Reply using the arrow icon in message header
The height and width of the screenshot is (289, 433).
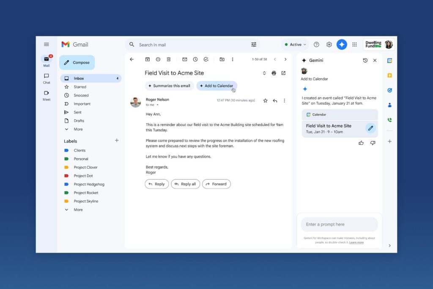tap(275, 101)
